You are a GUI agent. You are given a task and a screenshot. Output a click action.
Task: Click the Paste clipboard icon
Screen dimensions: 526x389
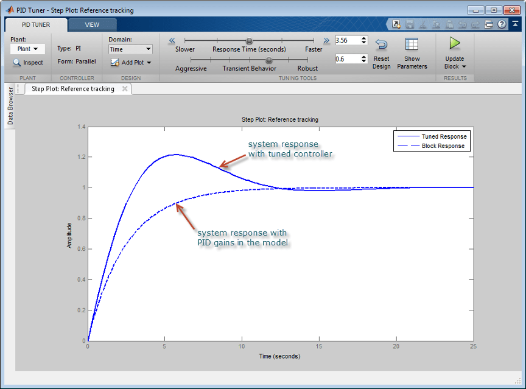point(449,24)
